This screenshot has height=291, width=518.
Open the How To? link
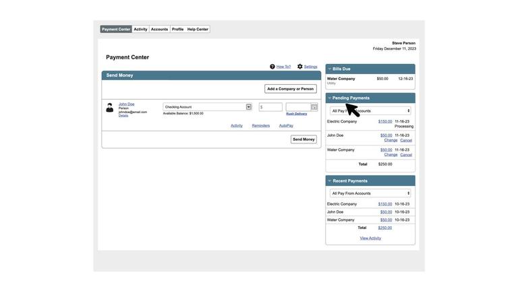283,67
